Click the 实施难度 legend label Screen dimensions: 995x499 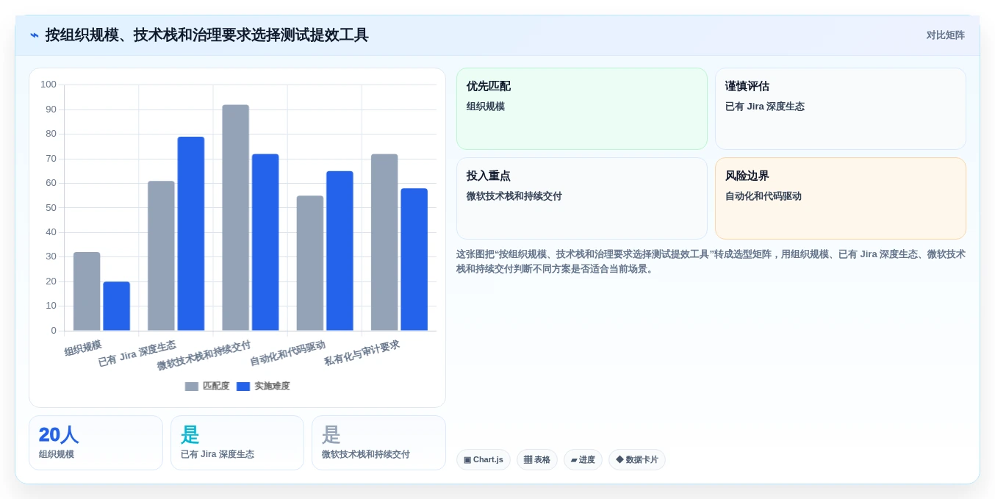coord(272,387)
